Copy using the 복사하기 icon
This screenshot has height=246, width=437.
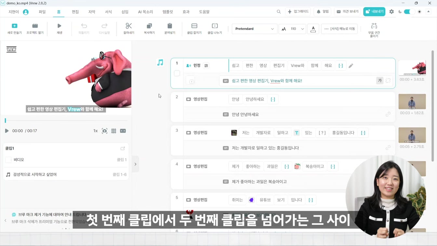click(149, 26)
